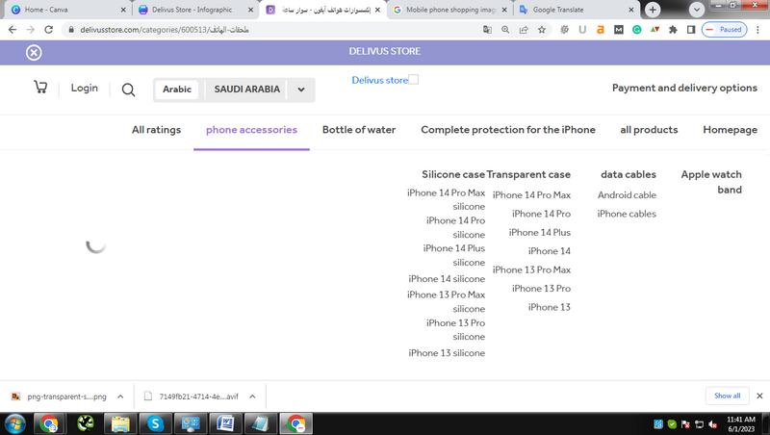Open Skype from the taskbar
Viewport: 770px width, 435px height.
(155, 423)
